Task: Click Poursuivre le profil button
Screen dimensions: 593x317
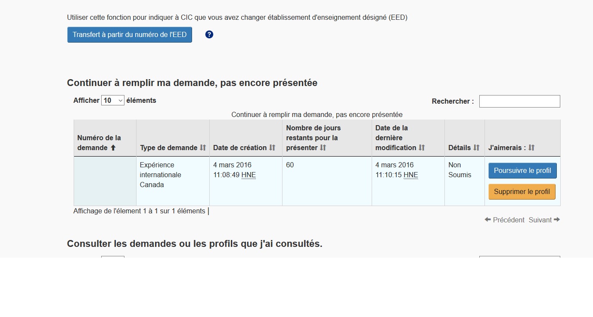Action: click(x=522, y=171)
